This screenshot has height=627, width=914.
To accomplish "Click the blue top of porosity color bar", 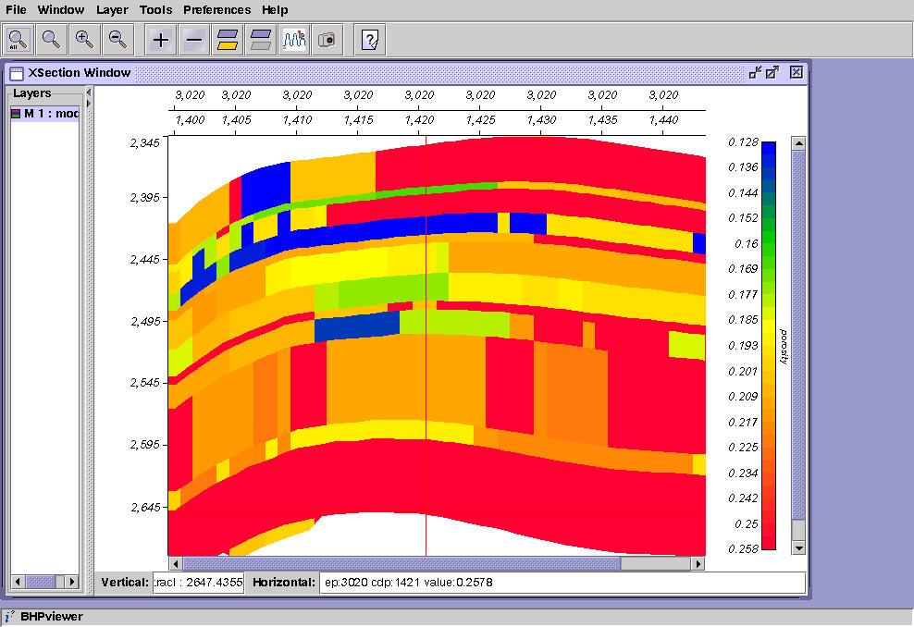I will [769, 149].
